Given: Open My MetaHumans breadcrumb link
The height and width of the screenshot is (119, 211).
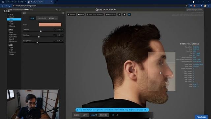Looking at the screenshot, I should coord(16,10).
